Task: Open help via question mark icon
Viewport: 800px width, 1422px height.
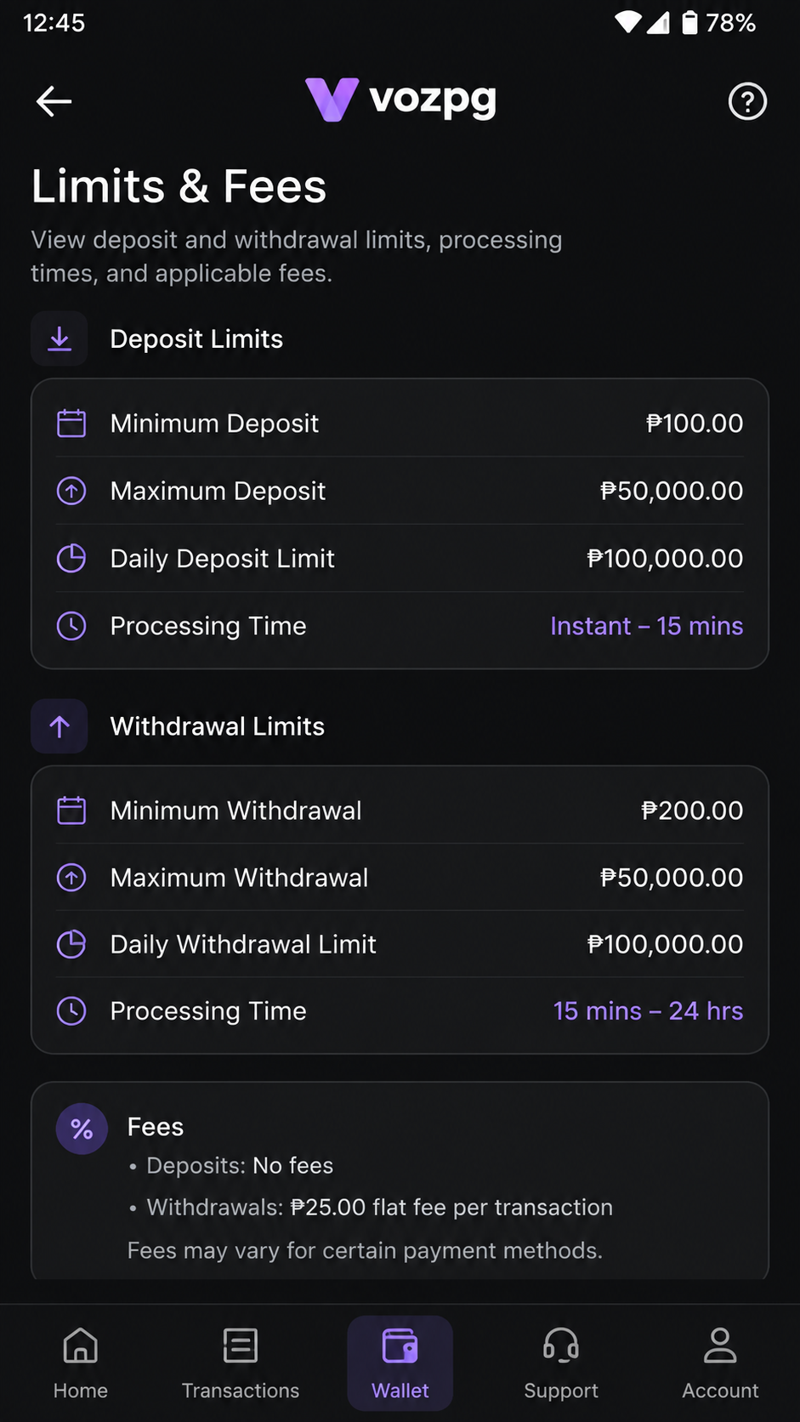Action: pos(747,101)
